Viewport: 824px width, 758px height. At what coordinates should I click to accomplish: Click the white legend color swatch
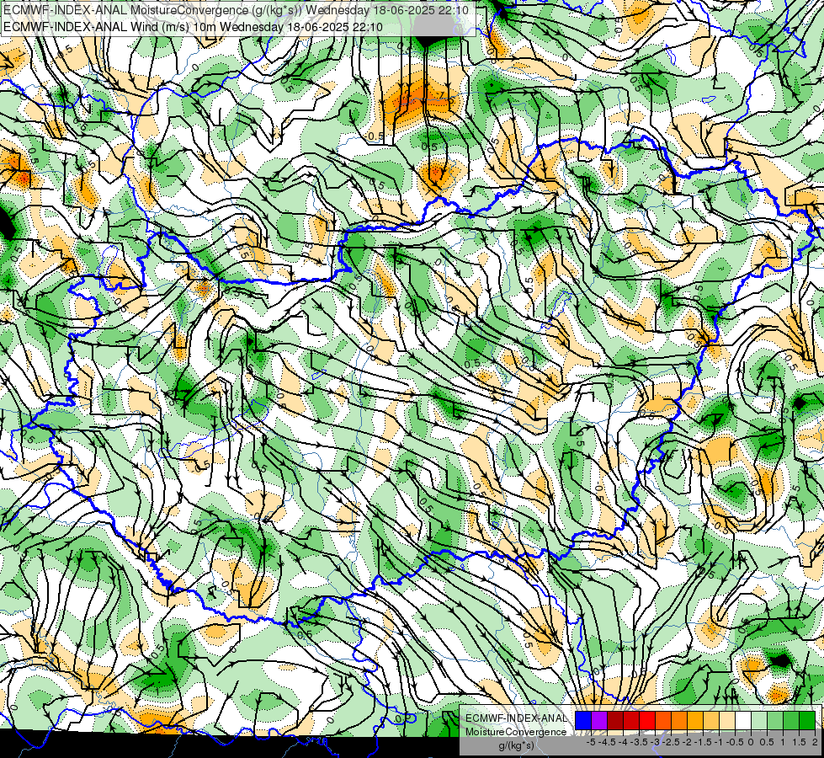coord(743,721)
